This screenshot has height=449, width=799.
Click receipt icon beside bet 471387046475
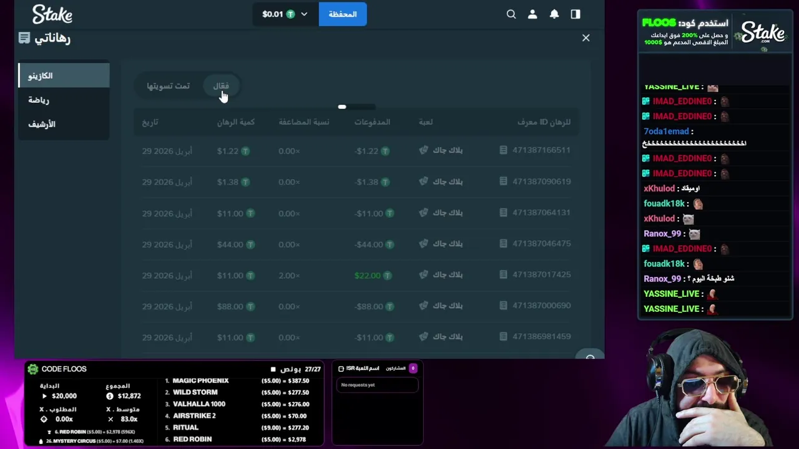[x=503, y=244]
